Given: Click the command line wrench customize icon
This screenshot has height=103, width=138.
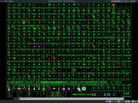Looking at the screenshot, I should click(x=18, y=99).
